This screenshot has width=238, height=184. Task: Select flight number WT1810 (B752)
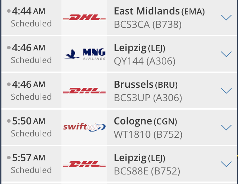pyautogui.click(x=148, y=134)
